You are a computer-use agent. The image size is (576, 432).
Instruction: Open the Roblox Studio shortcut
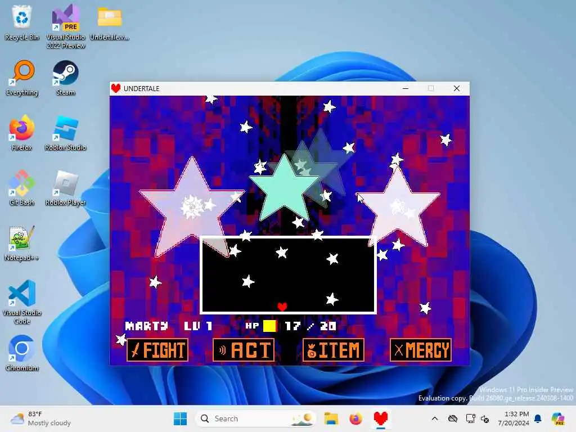65,133
